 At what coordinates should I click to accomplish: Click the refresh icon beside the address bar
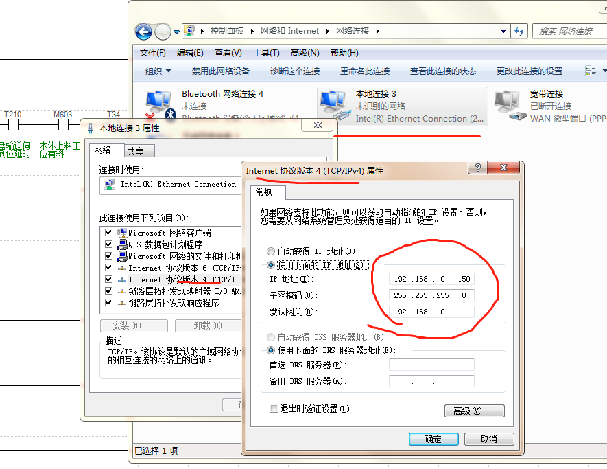[x=519, y=31]
